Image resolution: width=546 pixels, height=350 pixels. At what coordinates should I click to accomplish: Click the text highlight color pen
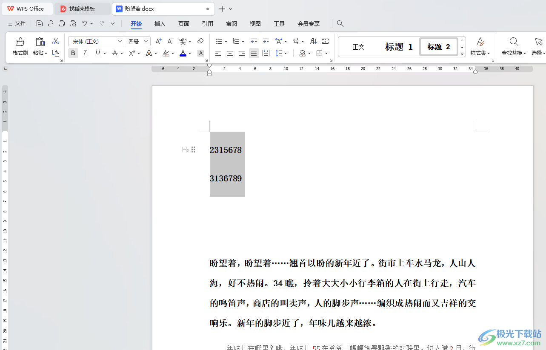[x=166, y=53]
